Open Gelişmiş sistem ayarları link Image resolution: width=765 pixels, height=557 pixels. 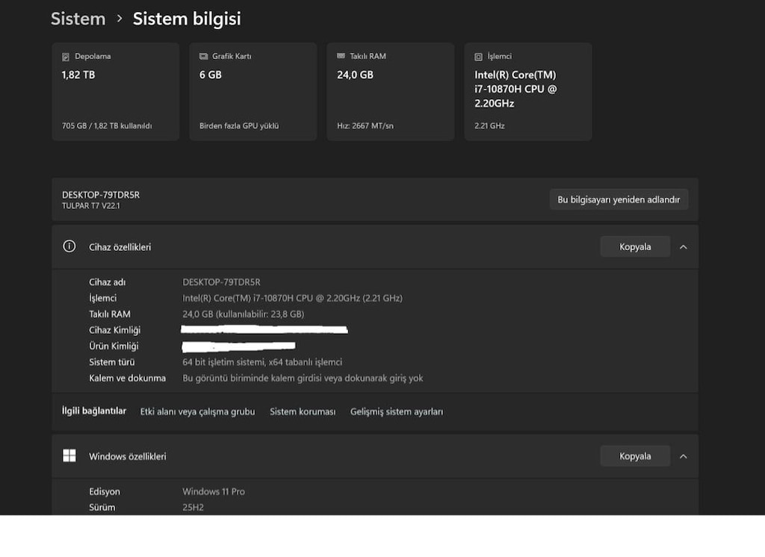[397, 411]
